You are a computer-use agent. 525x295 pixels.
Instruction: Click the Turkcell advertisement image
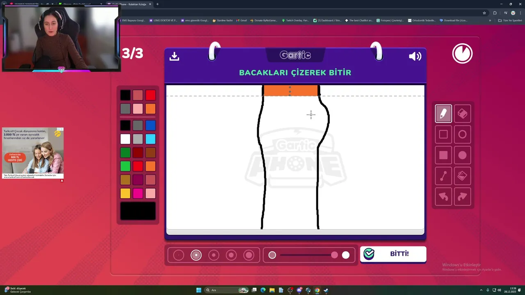click(x=33, y=154)
